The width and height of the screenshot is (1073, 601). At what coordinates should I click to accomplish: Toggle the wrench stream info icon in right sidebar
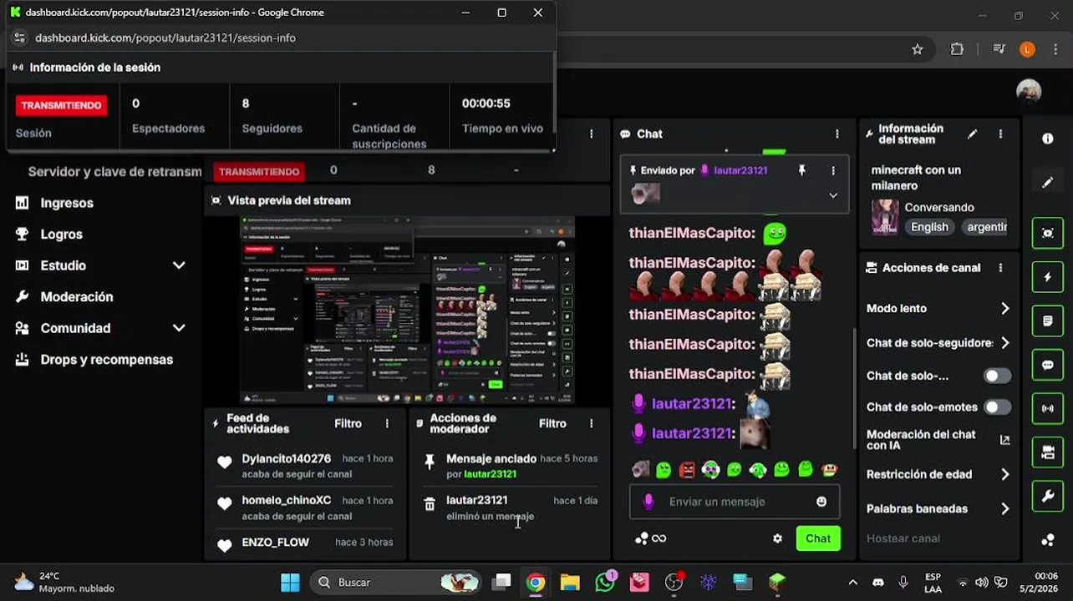click(x=1047, y=496)
